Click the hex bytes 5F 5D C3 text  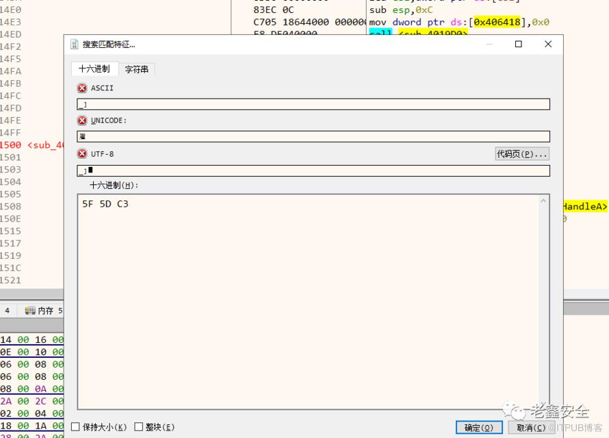[105, 204]
